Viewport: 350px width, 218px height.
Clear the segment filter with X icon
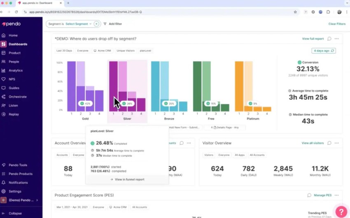pyautogui.click(x=96, y=24)
